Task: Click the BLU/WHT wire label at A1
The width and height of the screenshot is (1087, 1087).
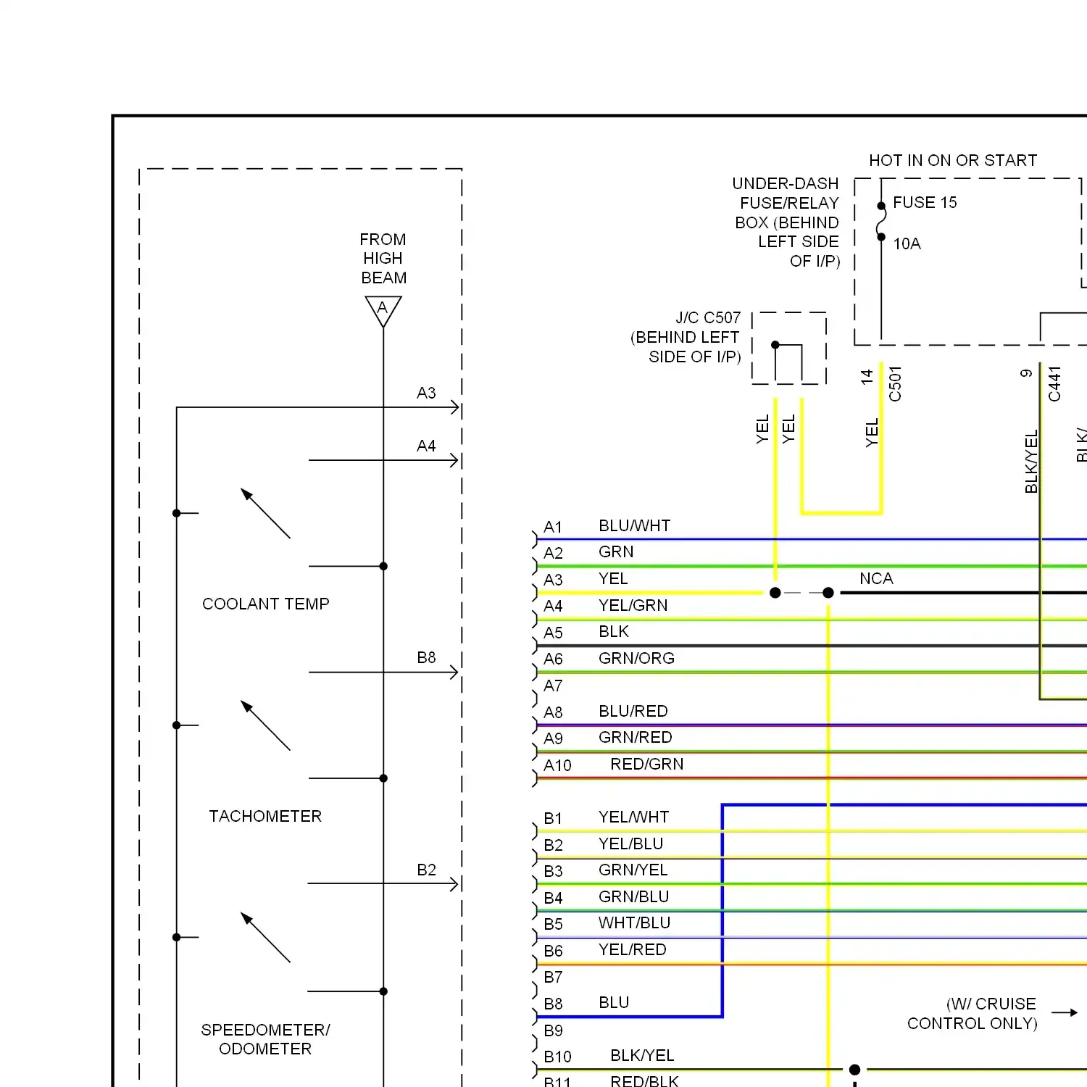Action: (634, 525)
